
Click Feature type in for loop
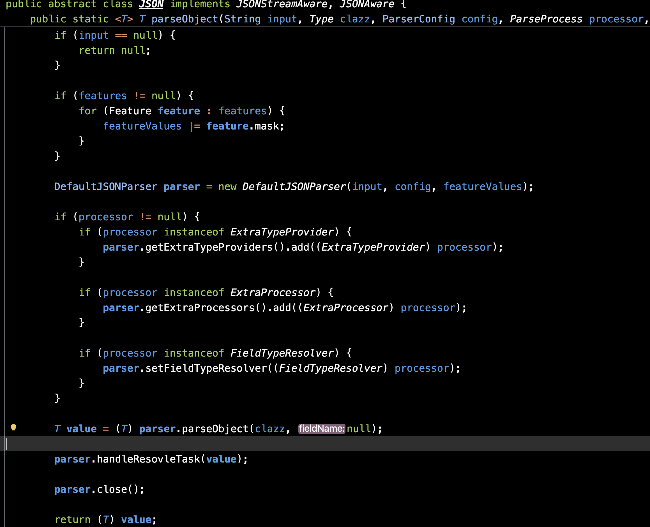pos(130,111)
